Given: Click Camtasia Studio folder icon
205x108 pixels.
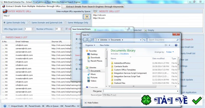Looking at the screenshot, I should pyautogui.click(x=112, y=66).
